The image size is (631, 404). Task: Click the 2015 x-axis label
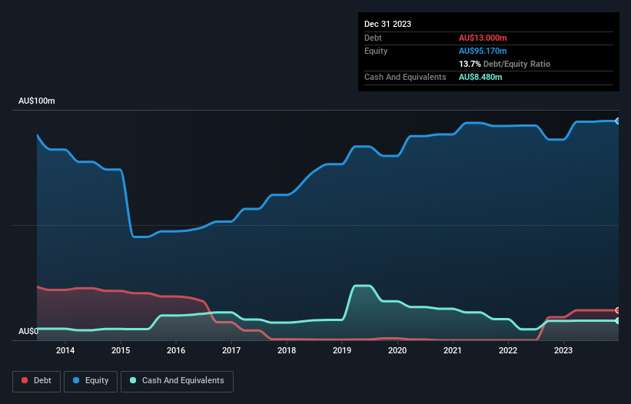121,350
